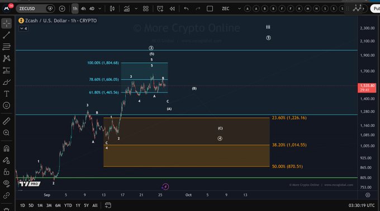Select the trend line drawing tool
The height and width of the screenshot is (211, 380).
(7, 35)
